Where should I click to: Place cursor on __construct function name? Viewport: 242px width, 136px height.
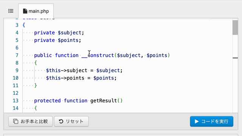(x=98, y=56)
